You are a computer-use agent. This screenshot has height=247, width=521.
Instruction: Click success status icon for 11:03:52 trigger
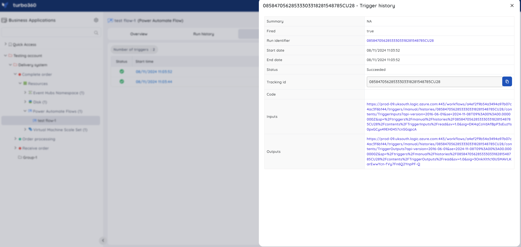tap(122, 71)
